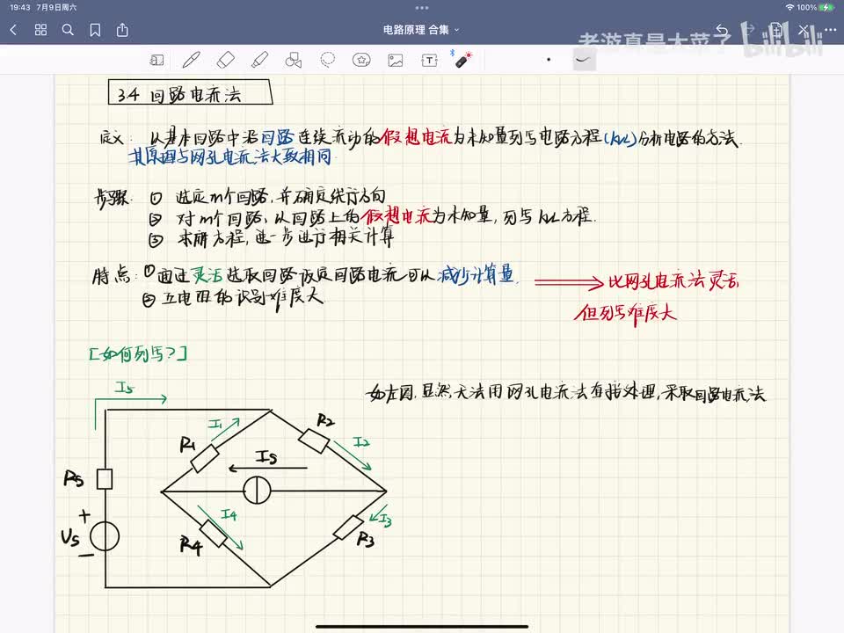Tap the green I5 current label
Viewport: 844px width, 633px height.
tap(124, 387)
